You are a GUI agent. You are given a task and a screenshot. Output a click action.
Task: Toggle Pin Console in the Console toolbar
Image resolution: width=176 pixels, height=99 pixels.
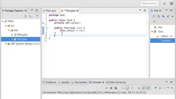click(x=155, y=88)
